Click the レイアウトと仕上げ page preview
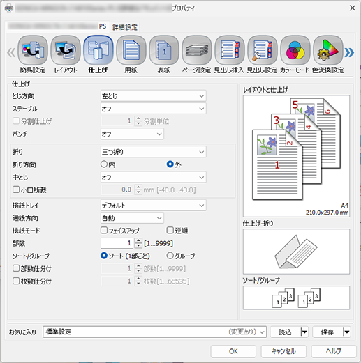The width and height of the screenshot is (361, 363). (x=296, y=156)
